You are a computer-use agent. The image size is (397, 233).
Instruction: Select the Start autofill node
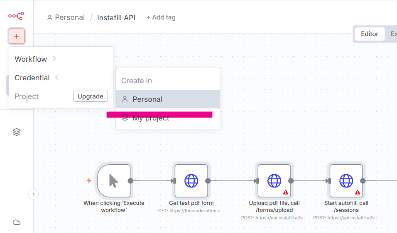click(346, 181)
